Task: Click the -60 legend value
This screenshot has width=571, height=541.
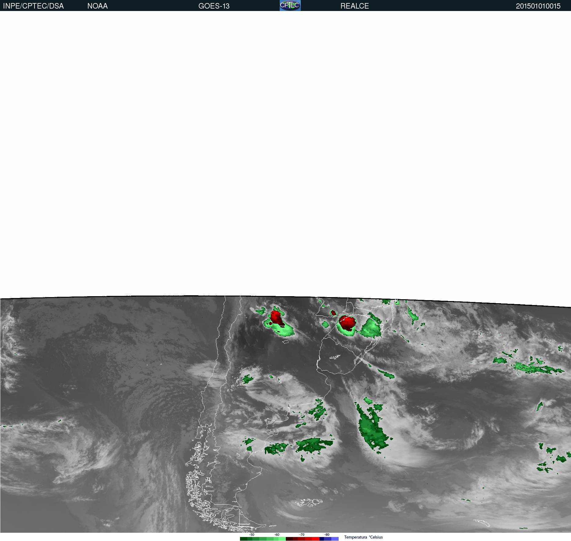Action: pyautogui.click(x=277, y=535)
